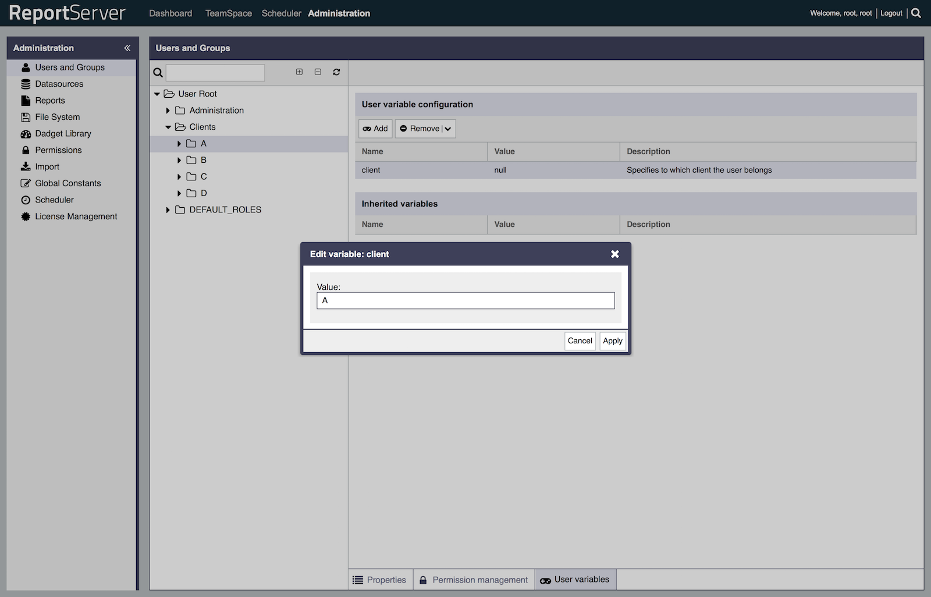Click the folder icon of group B
Viewport: 931px width, 597px height.
click(x=191, y=160)
